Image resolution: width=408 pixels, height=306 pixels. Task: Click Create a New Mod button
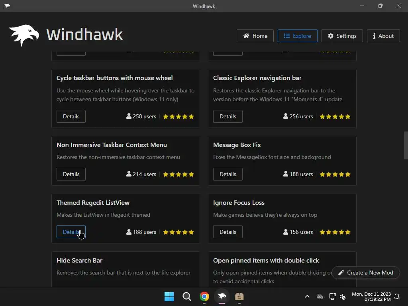[366, 273]
